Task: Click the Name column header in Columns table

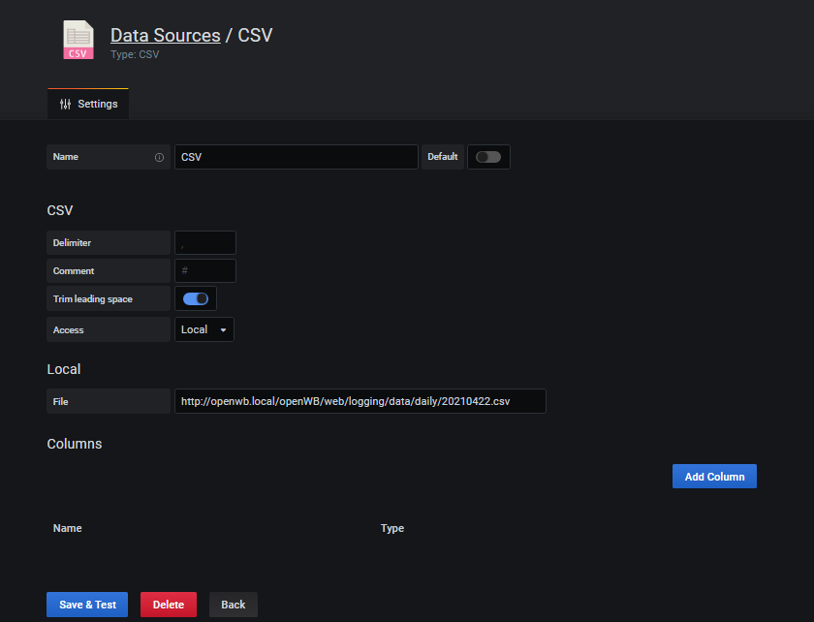Action: click(x=68, y=528)
